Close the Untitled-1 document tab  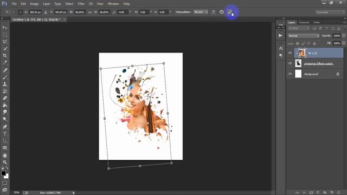pos(64,19)
